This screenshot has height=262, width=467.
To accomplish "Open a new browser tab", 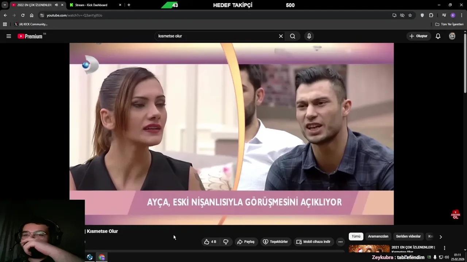I will click(x=129, y=5).
